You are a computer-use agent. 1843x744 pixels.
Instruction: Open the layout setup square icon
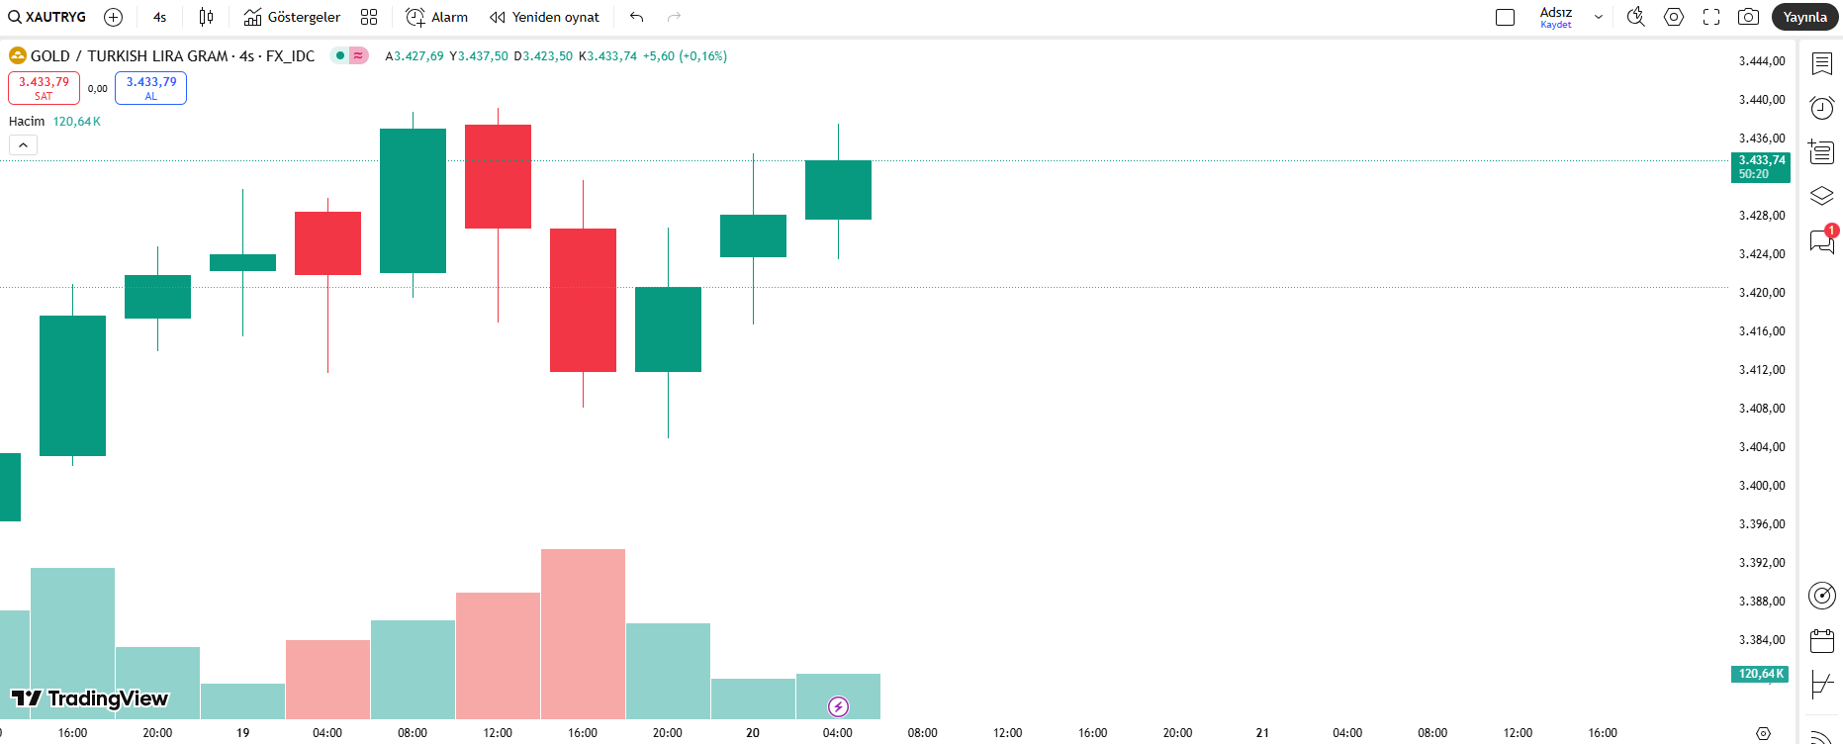point(1505,17)
